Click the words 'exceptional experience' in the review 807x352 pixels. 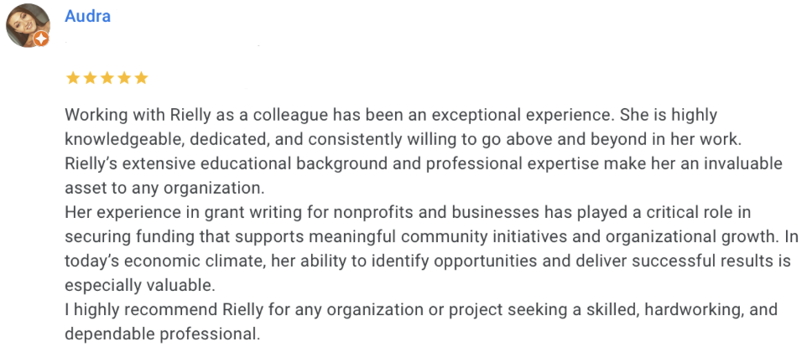[523, 115]
